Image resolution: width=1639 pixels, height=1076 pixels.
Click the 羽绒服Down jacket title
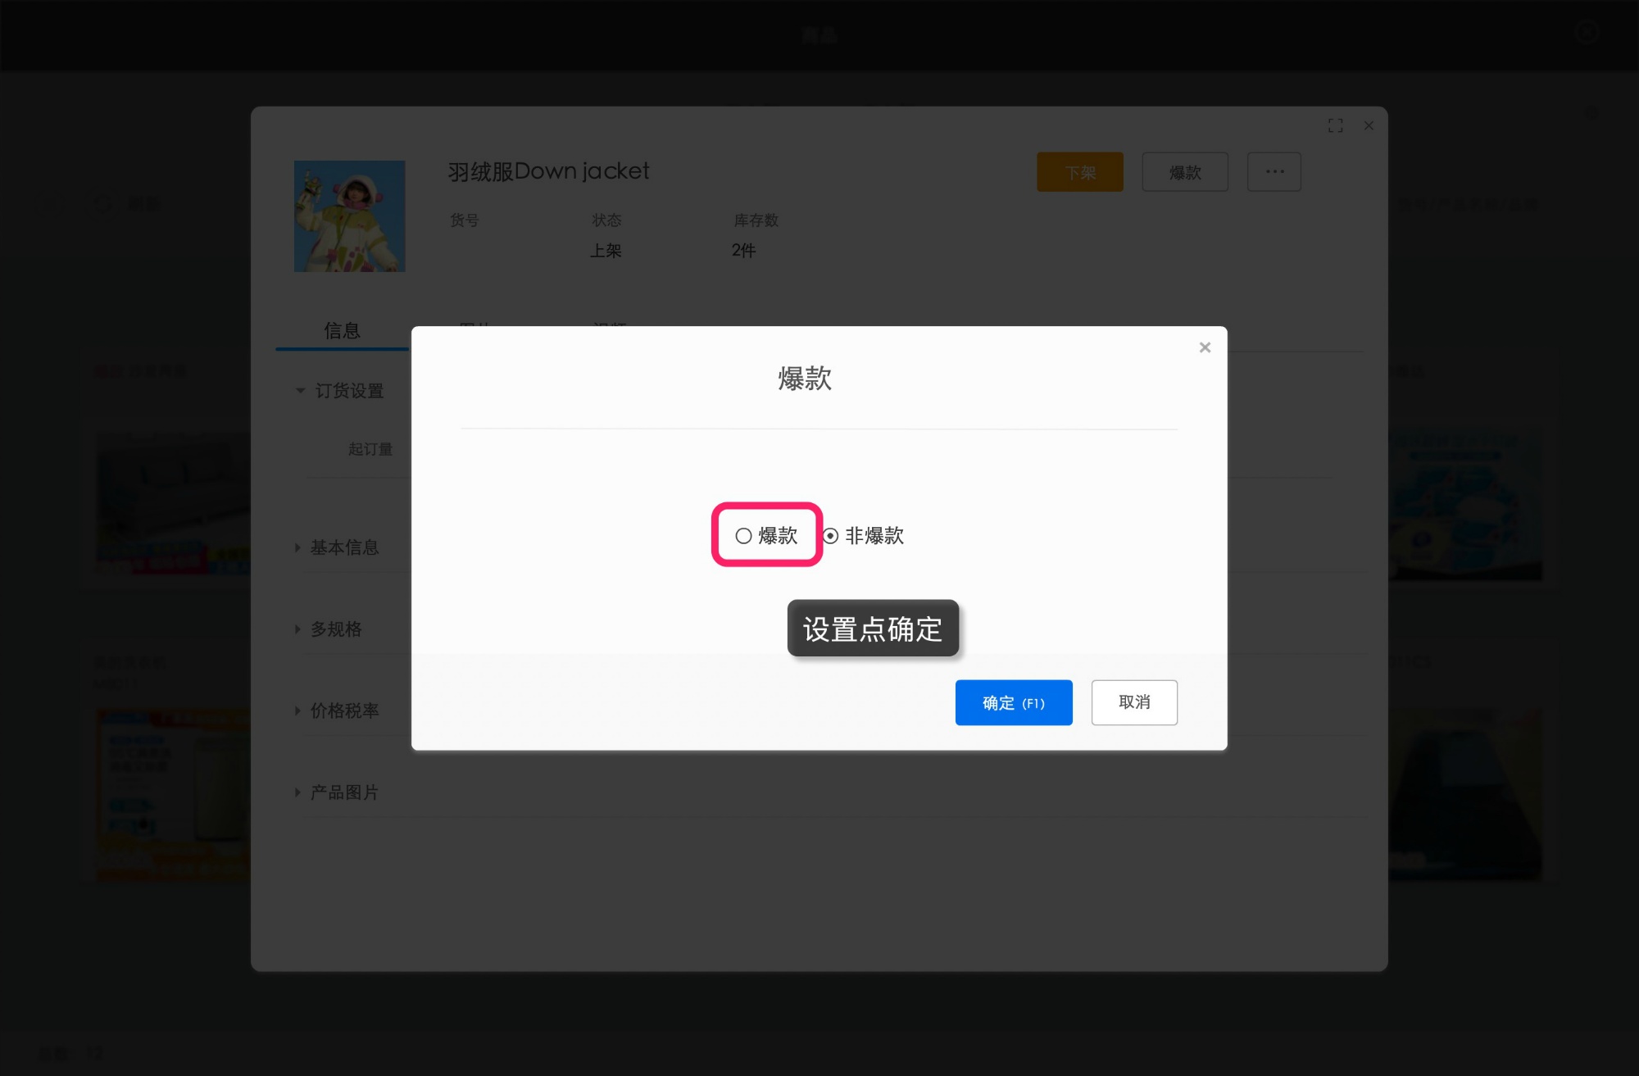click(x=548, y=171)
